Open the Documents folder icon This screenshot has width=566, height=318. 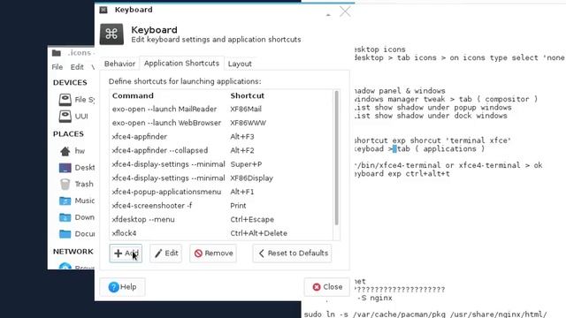pyautogui.click(x=65, y=234)
